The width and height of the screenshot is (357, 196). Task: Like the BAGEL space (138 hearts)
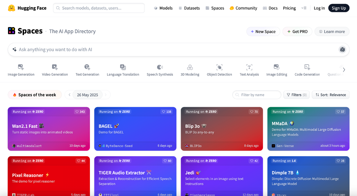(166, 112)
